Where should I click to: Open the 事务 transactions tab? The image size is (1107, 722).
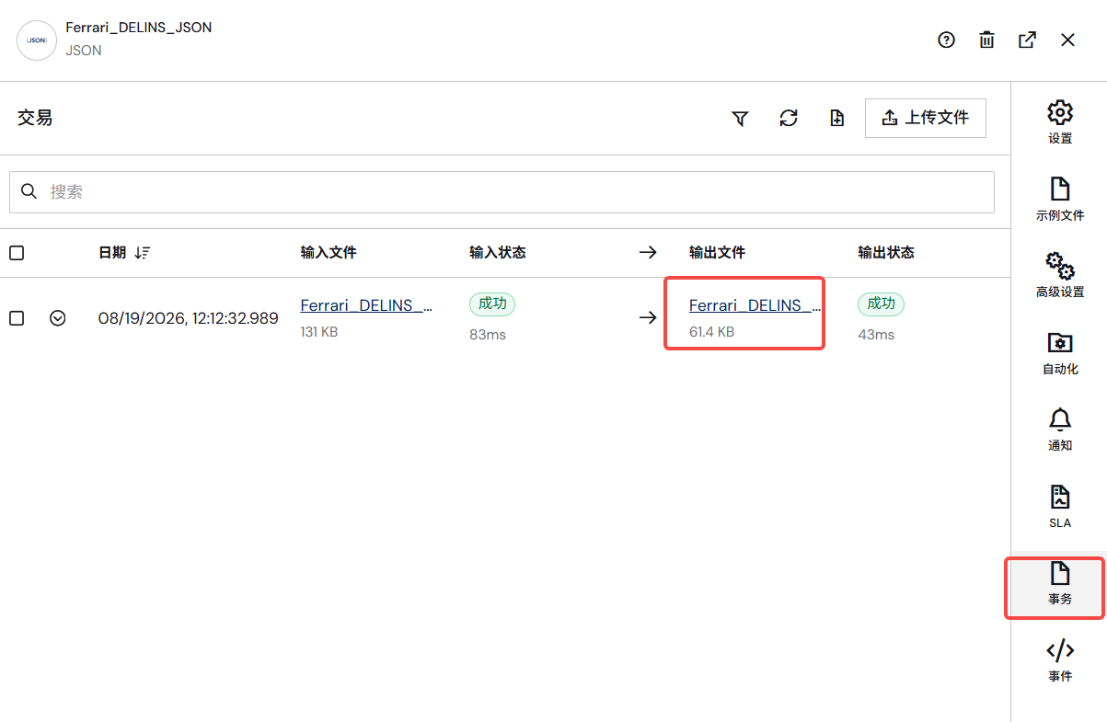point(1060,586)
